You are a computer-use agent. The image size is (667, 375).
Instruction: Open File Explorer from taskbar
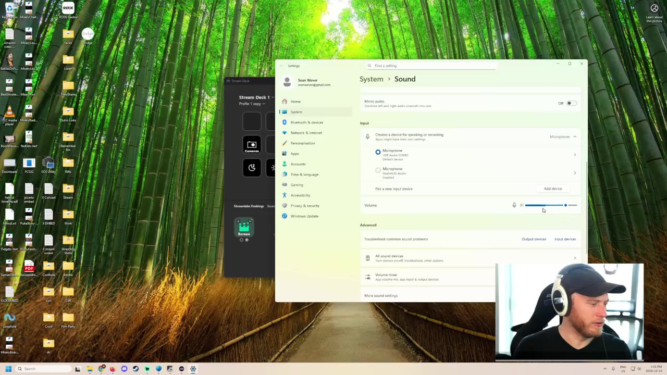coord(90,369)
